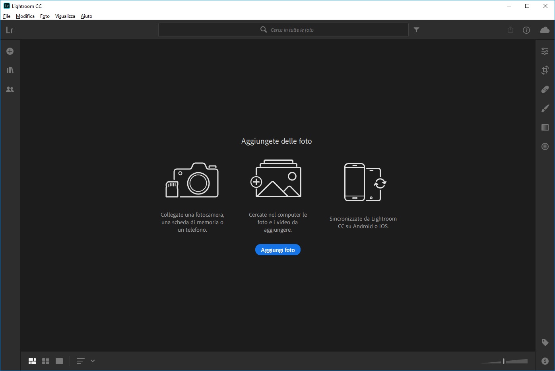Select the Linear Gradient tool
The image size is (555, 371).
[x=545, y=127]
